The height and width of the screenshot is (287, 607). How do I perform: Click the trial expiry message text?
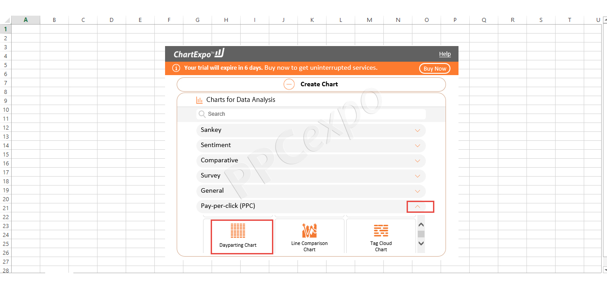coord(281,68)
